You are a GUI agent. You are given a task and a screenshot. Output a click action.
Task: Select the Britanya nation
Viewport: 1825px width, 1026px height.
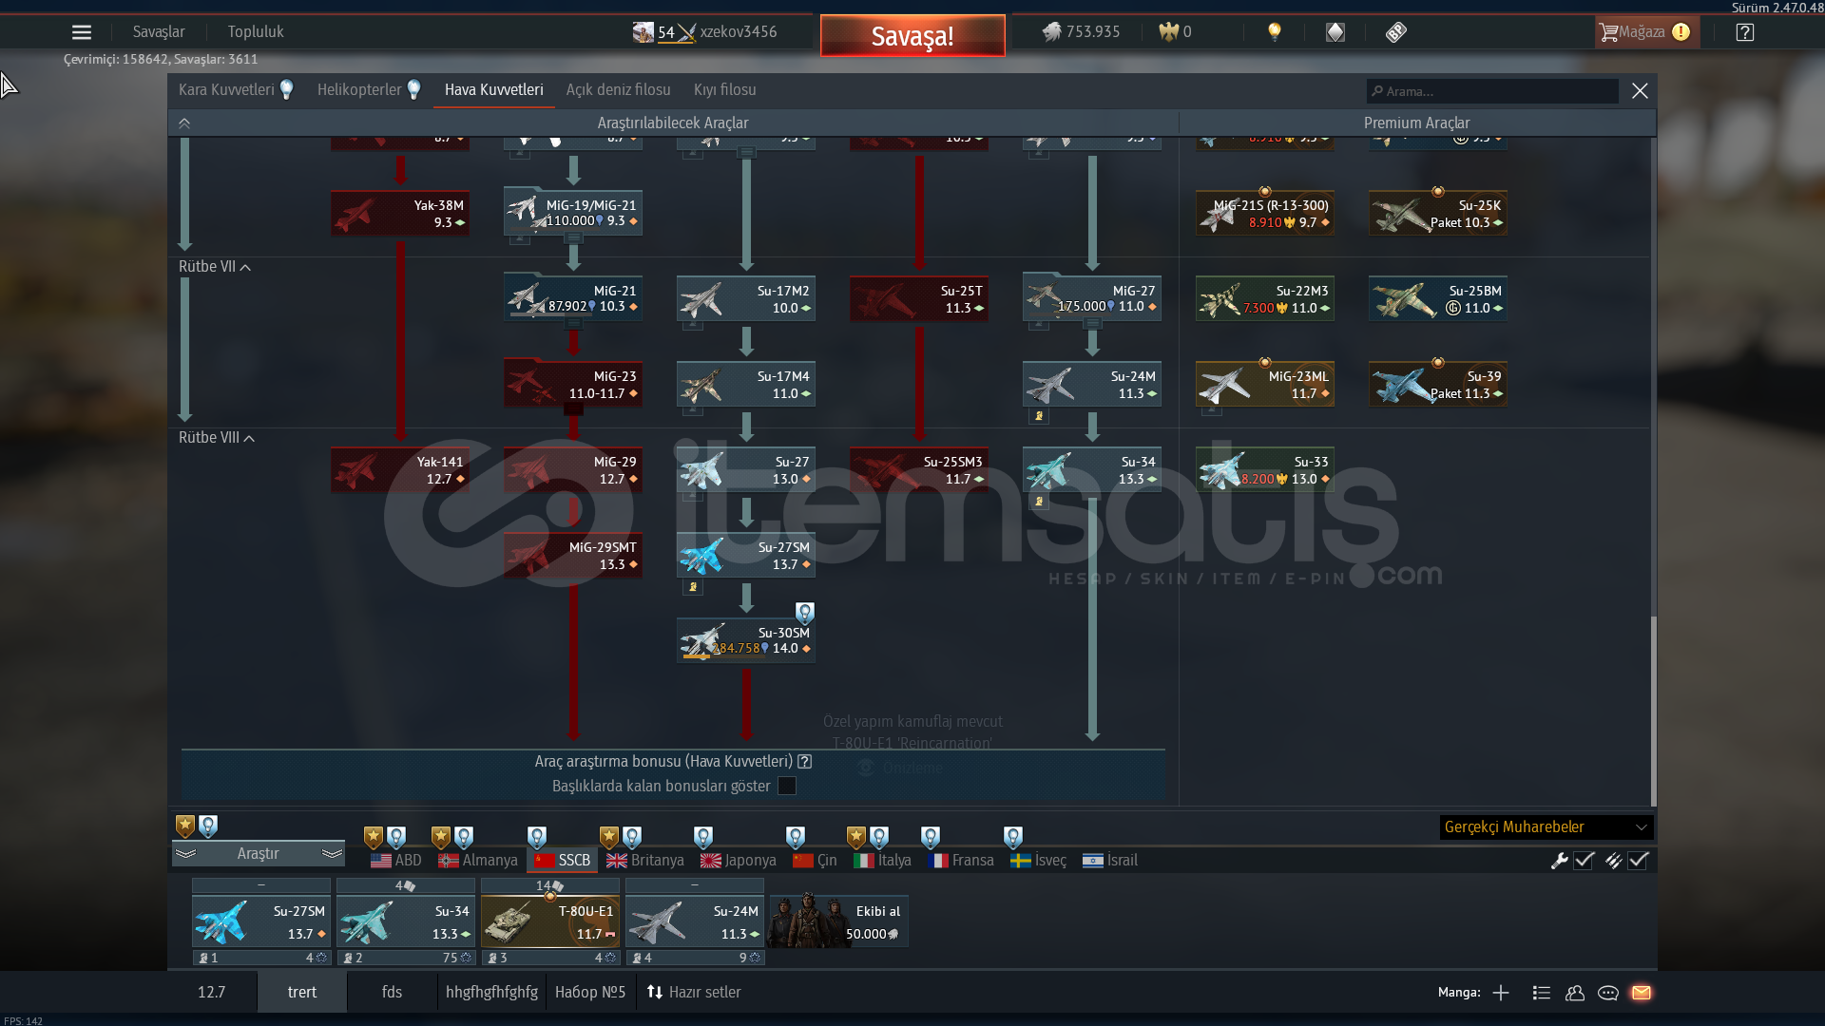tap(645, 861)
